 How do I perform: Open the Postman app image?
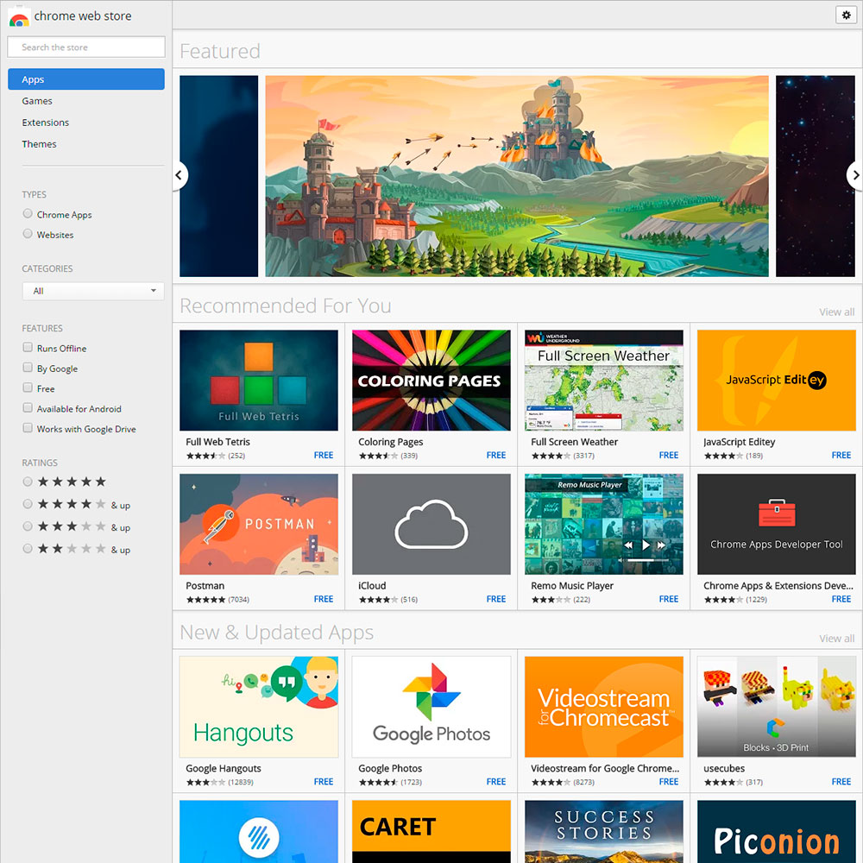tap(259, 524)
